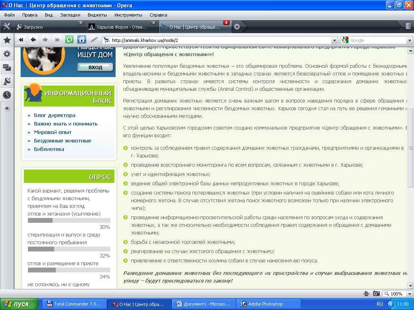
Task: Switch to Документ1 Microsoft Word taskbar item
Action: pyautogui.click(x=204, y=304)
